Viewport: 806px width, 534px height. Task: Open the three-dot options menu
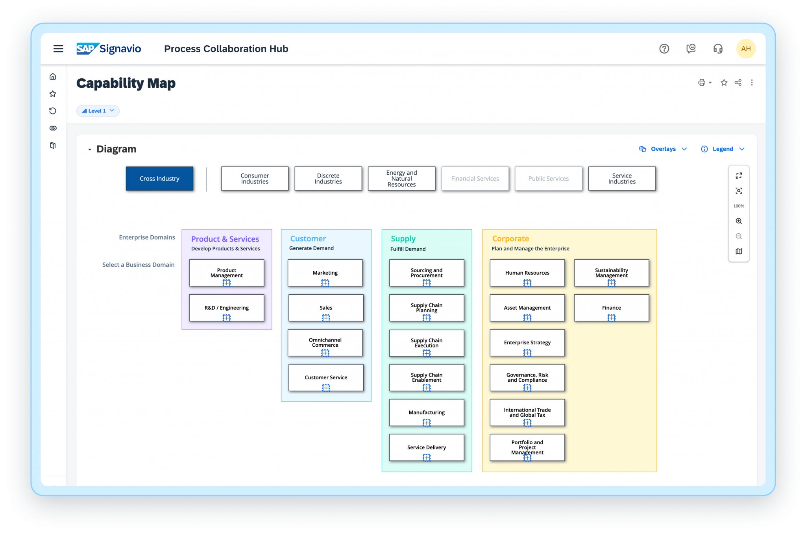[x=752, y=83]
